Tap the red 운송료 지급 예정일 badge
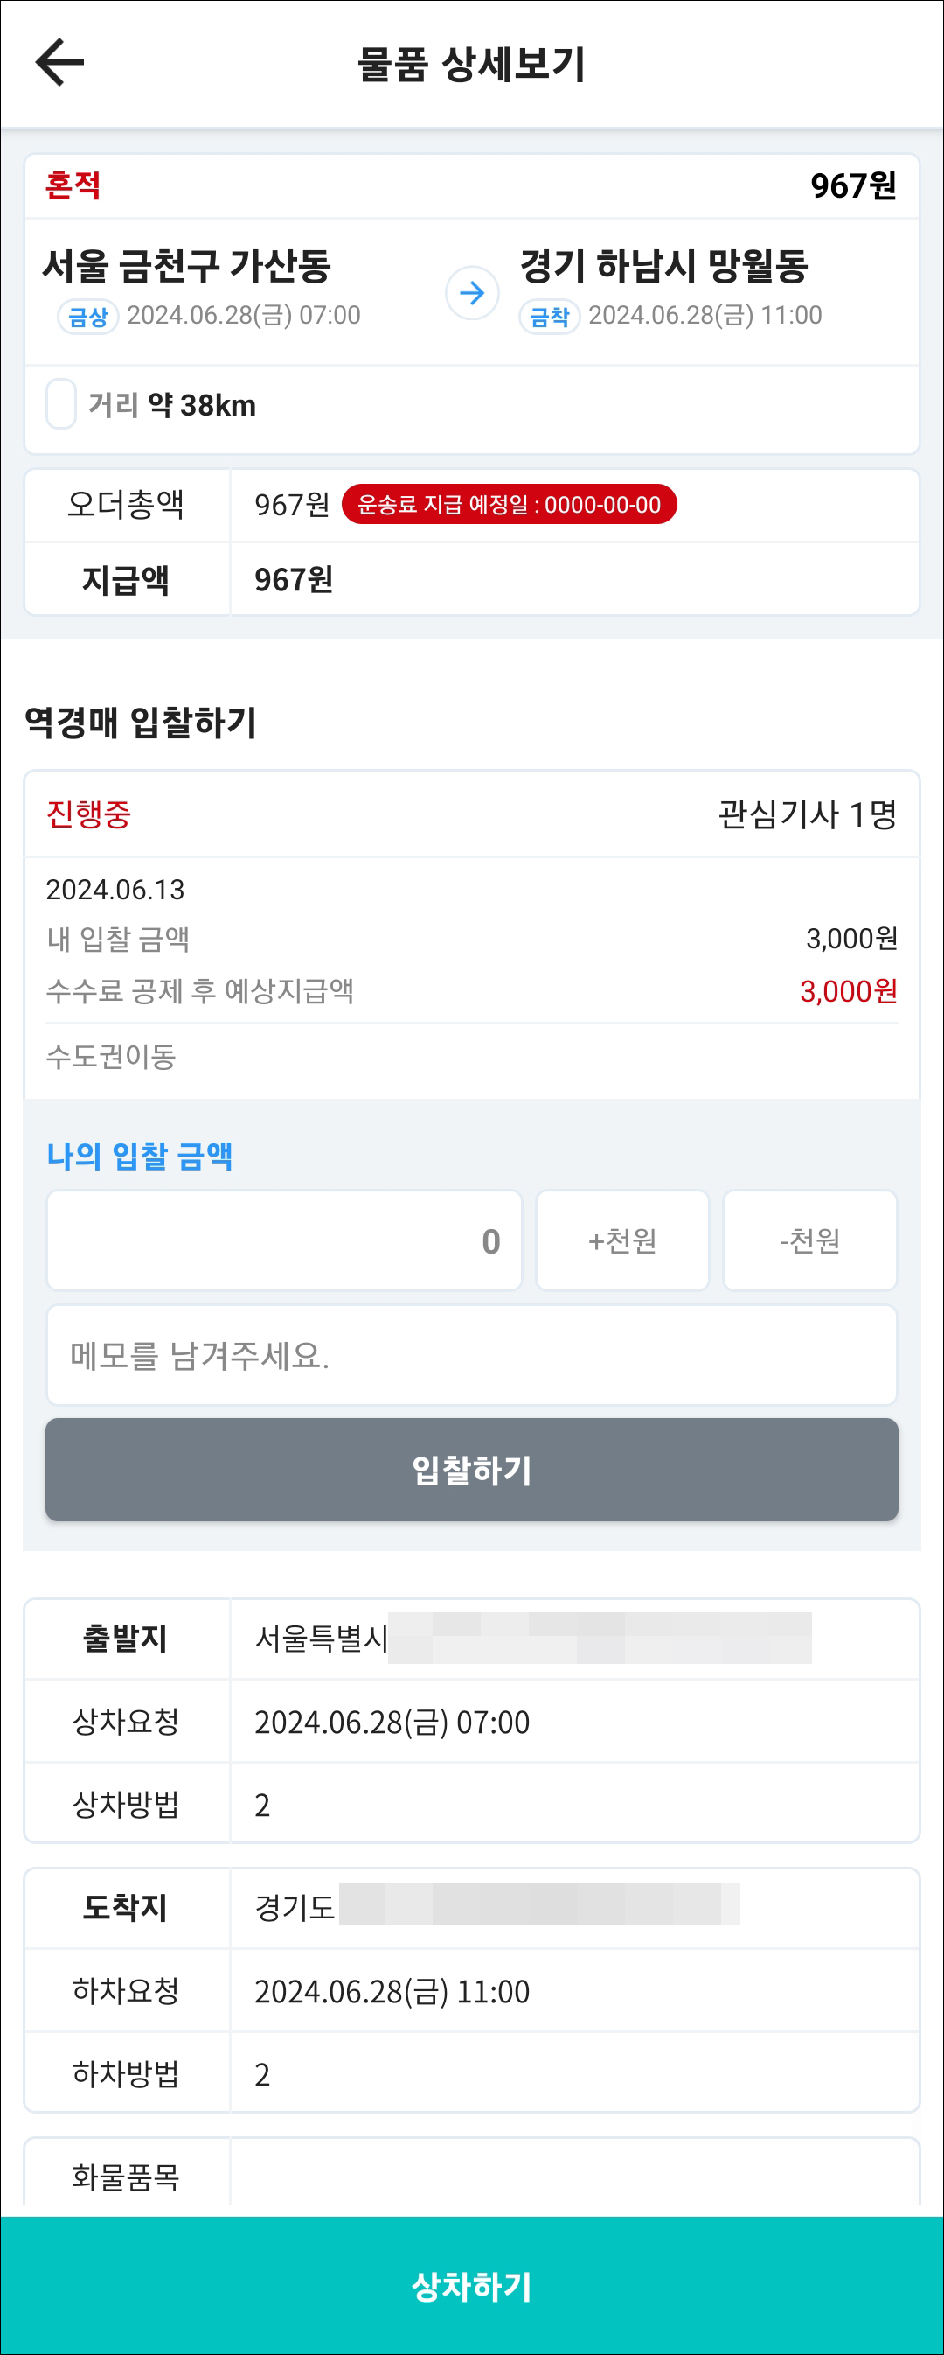 click(509, 505)
